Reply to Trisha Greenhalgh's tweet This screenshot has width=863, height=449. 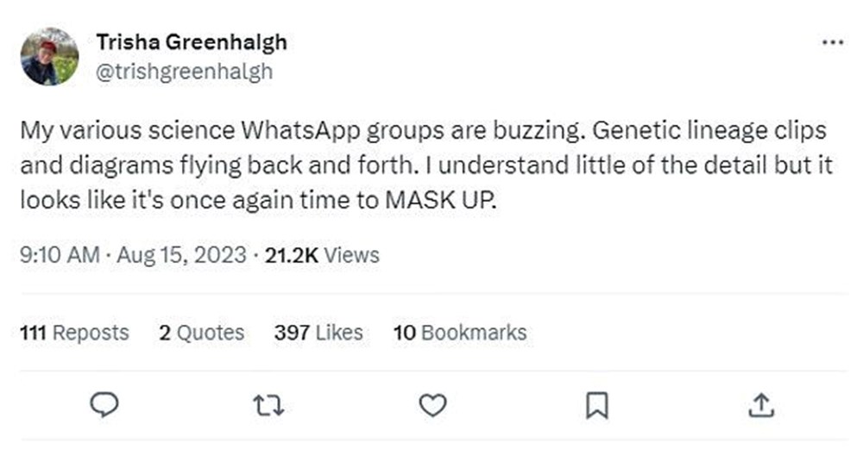pyautogui.click(x=106, y=403)
